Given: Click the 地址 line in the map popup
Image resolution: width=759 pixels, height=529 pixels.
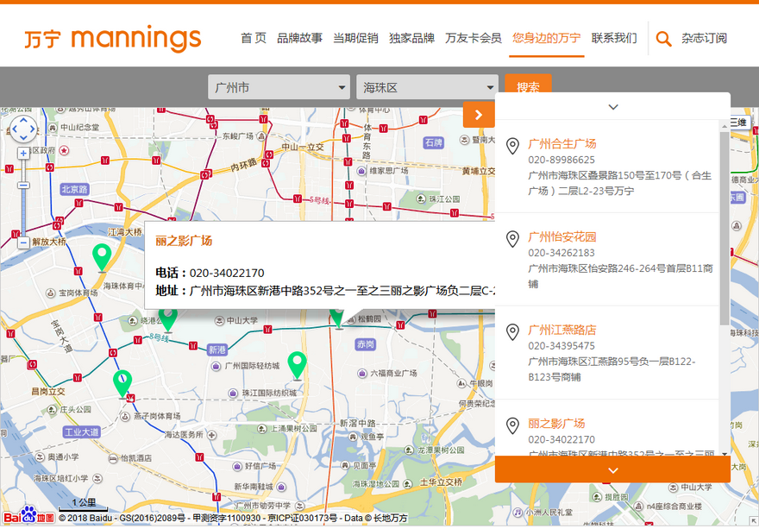Looking at the screenshot, I should [325, 291].
